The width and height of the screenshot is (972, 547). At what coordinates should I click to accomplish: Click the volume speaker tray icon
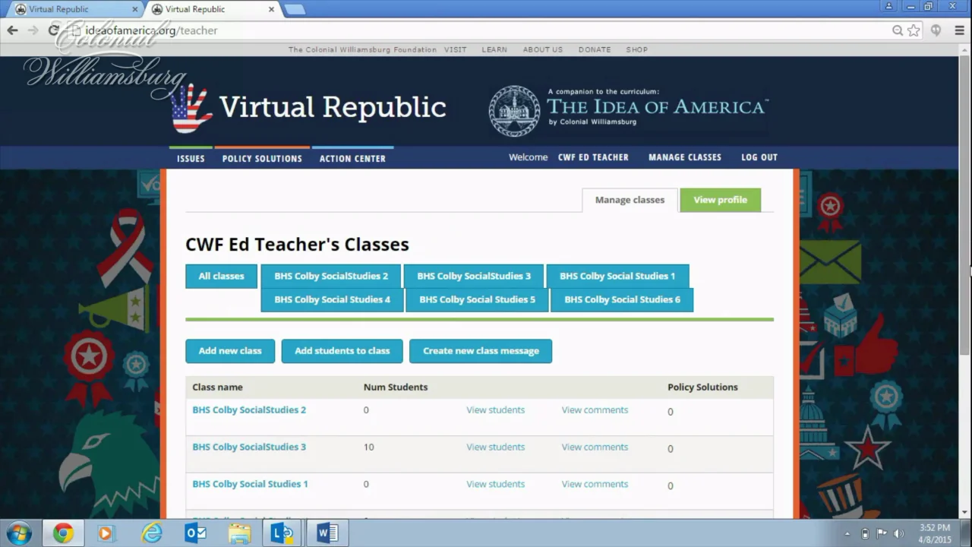tap(899, 533)
